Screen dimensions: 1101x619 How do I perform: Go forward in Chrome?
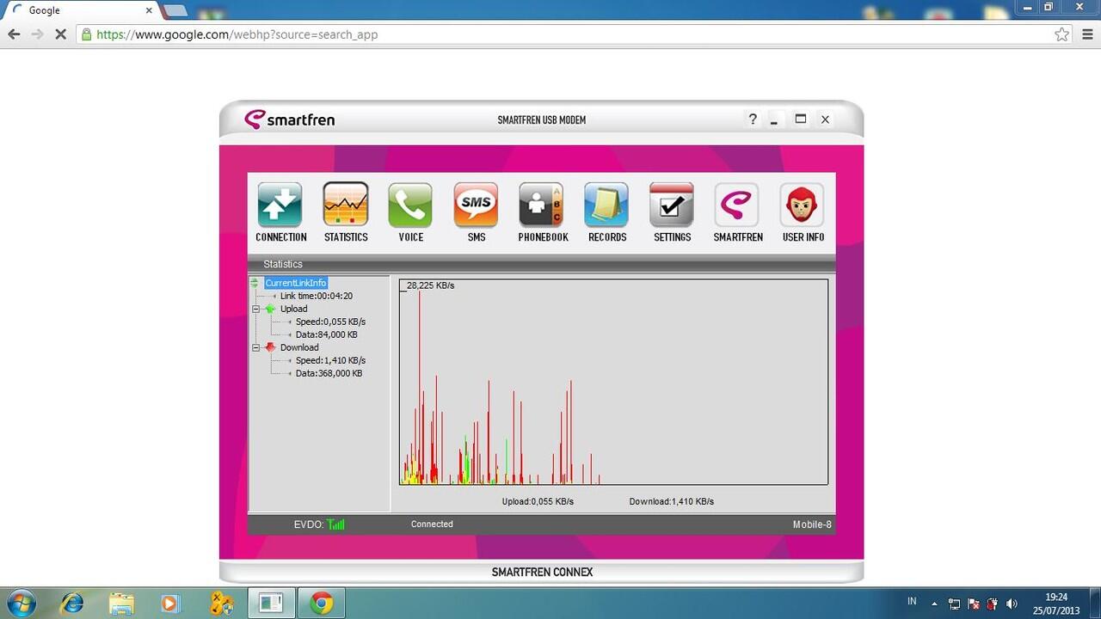coord(37,34)
